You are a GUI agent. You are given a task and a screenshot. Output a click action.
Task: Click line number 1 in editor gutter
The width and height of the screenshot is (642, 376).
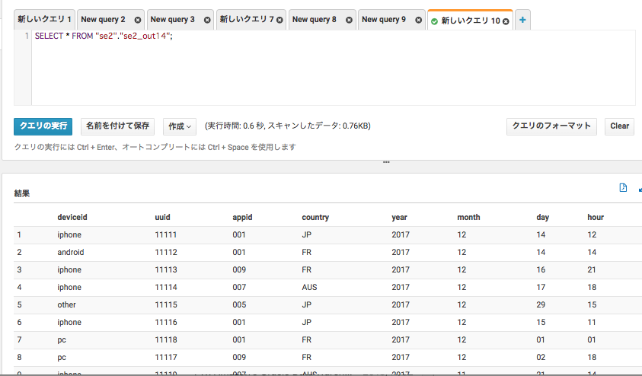coord(27,36)
